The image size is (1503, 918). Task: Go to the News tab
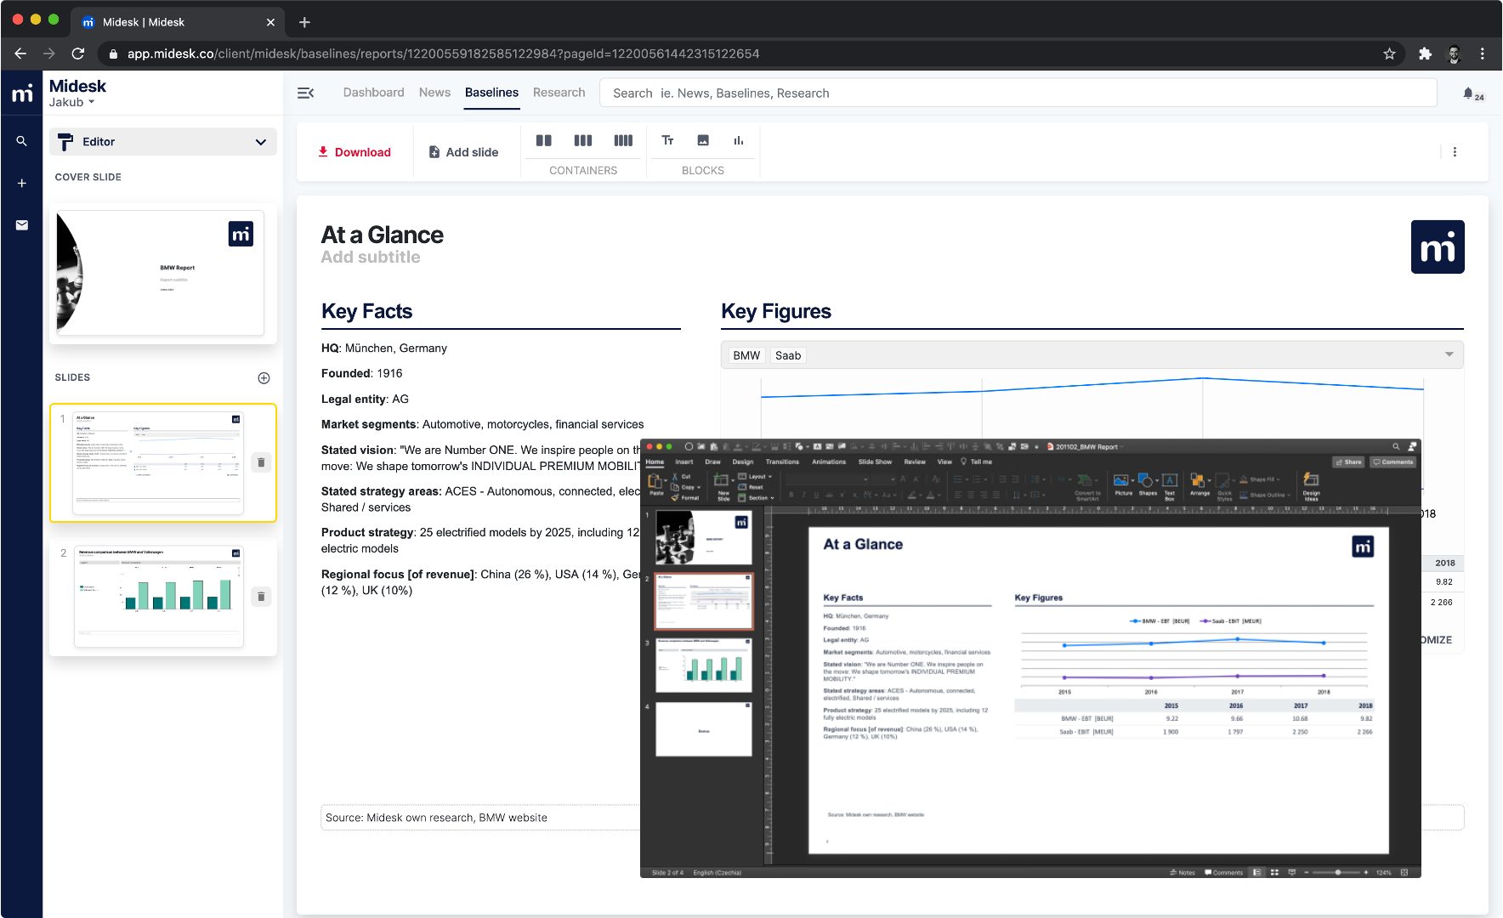tap(434, 93)
